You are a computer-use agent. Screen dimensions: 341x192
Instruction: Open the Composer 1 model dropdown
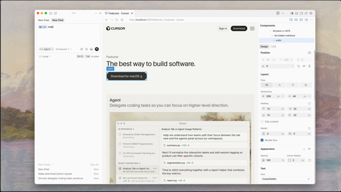coord(64,49)
